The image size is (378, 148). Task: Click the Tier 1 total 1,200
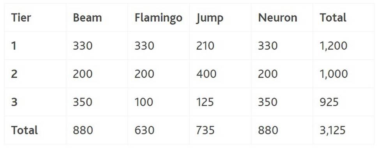(x=334, y=46)
